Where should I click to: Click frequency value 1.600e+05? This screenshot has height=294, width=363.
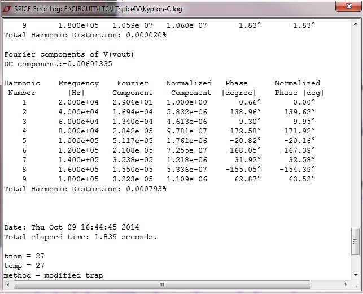78,170
